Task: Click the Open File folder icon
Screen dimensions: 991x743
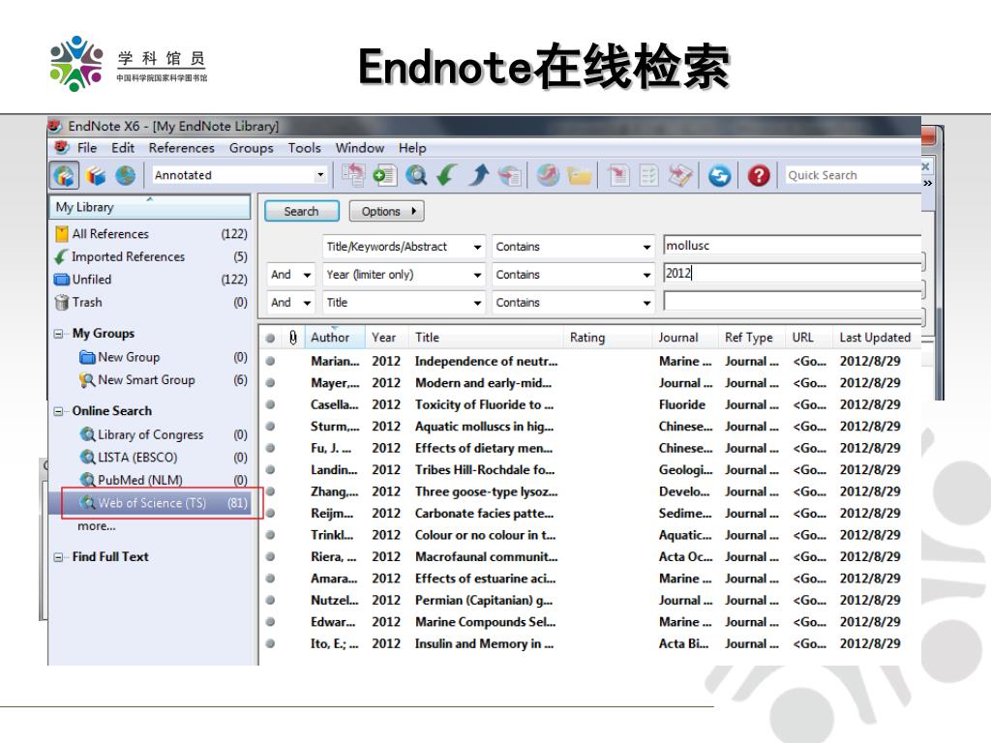Action: pyautogui.click(x=579, y=175)
